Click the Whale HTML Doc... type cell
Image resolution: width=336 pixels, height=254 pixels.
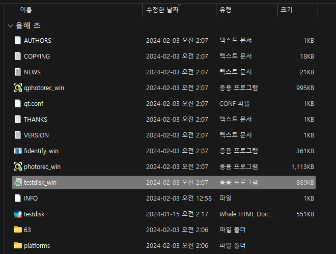(x=246, y=214)
